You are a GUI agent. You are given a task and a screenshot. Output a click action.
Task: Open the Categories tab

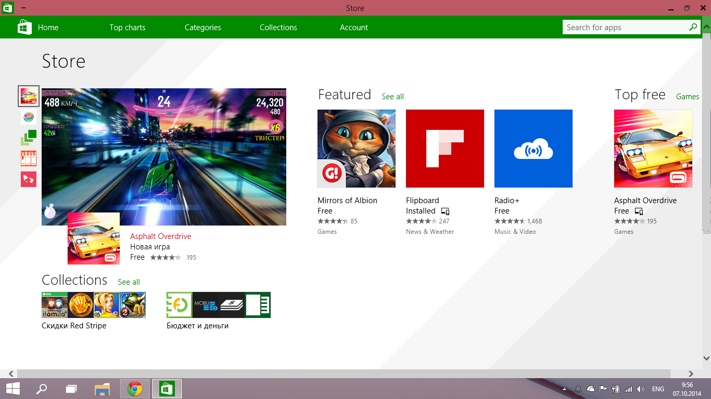(203, 28)
